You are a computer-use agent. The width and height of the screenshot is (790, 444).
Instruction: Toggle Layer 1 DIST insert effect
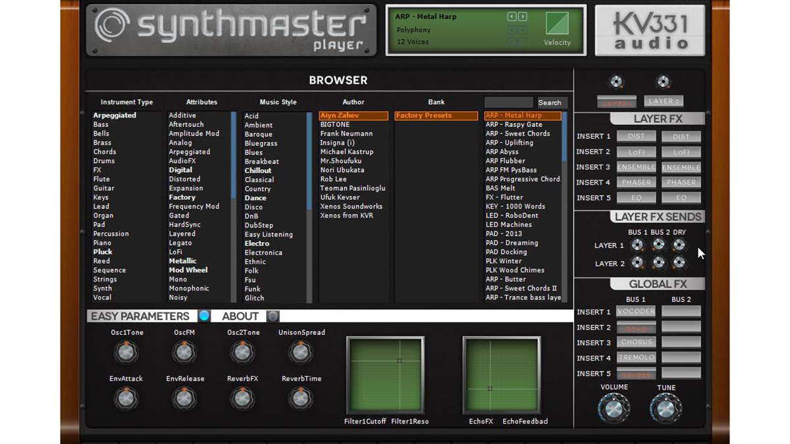tap(636, 137)
